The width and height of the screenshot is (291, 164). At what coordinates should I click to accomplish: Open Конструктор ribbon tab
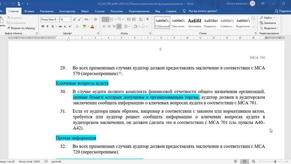tap(67, 11)
